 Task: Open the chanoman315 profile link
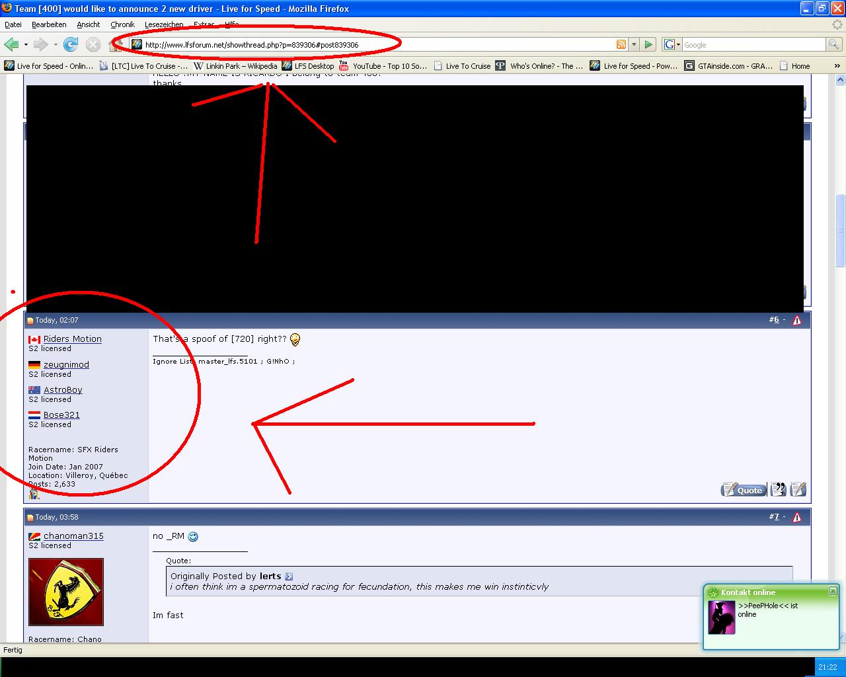click(73, 536)
